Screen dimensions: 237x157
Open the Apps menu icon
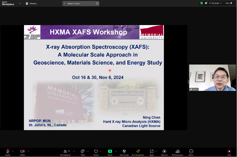coord(152,151)
